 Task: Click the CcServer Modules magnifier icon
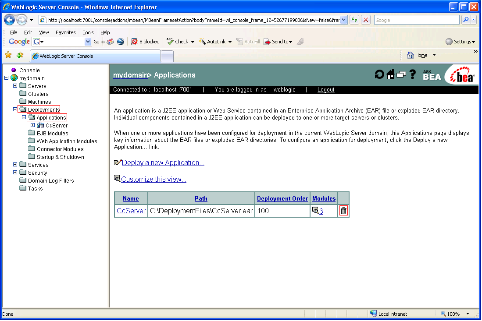[x=315, y=210]
